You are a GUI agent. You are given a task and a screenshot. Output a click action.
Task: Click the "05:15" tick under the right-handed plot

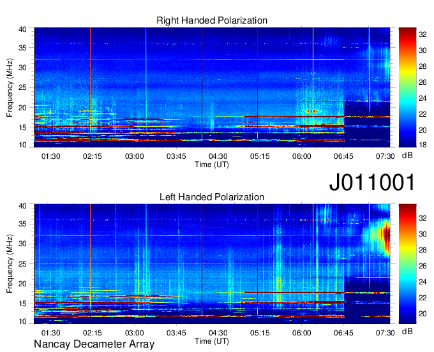[260, 156]
